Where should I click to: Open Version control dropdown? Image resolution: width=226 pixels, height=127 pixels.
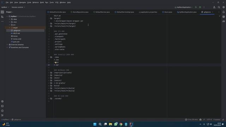point(18,7)
